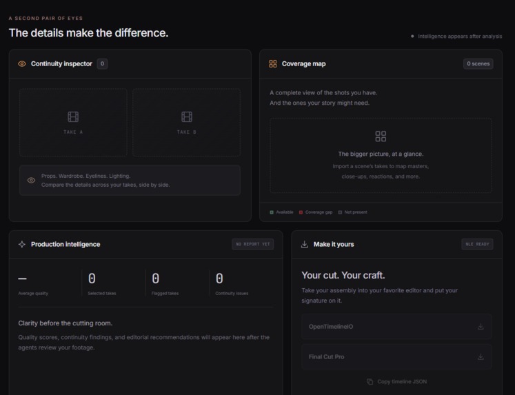This screenshot has width=515, height=395.
Task: Click the Selected takes count
Action: click(x=92, y=278)
